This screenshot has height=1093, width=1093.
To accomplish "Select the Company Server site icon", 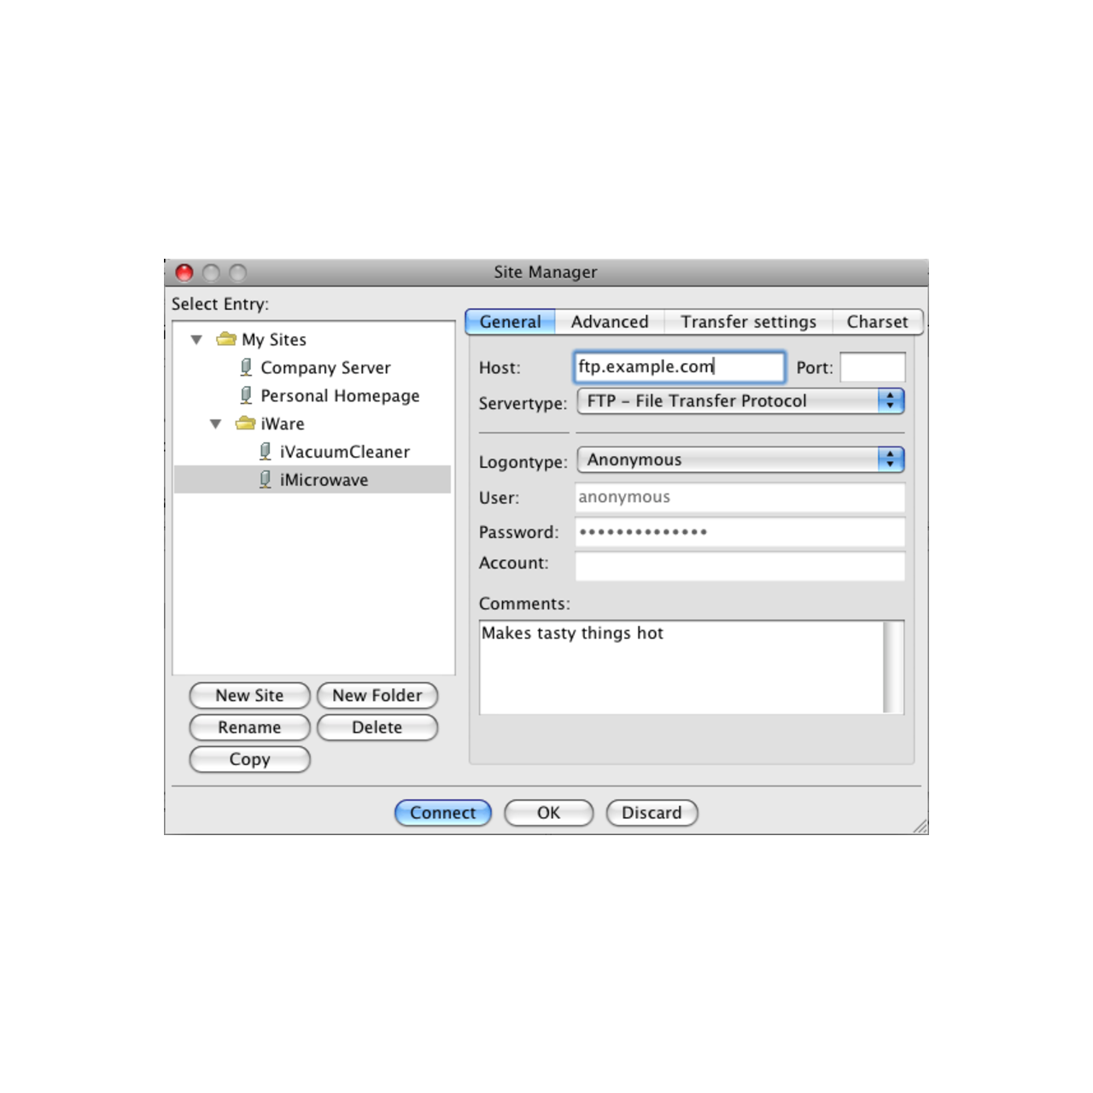I will click(x=244, y=367).
